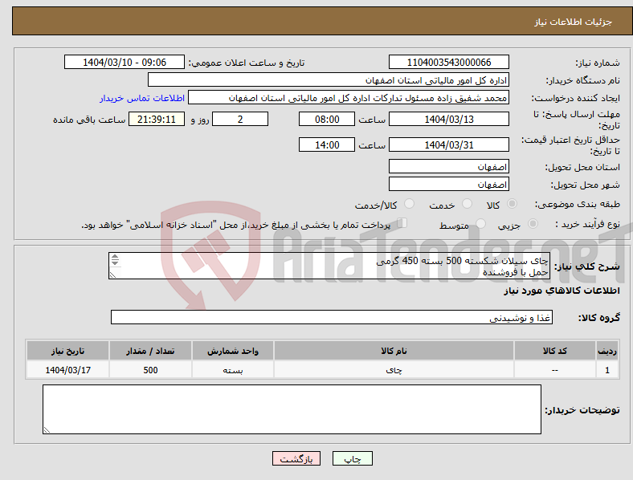Click the تعداد / مقدار column header
The width and height of the screenshot is (633, 480).
[x=150, y=351]
